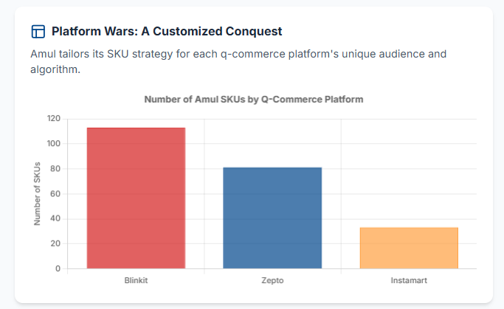Click the orange Instamart bar
The width and height of the screenshot is (504, 309).
tap(409, 248)
